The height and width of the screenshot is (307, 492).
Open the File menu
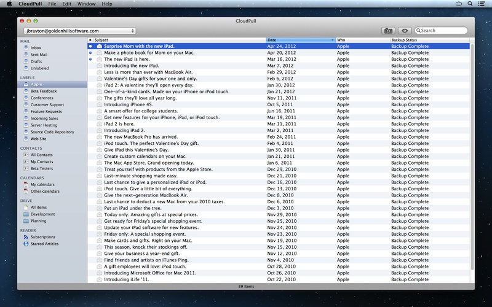click(x=52, y=4)
